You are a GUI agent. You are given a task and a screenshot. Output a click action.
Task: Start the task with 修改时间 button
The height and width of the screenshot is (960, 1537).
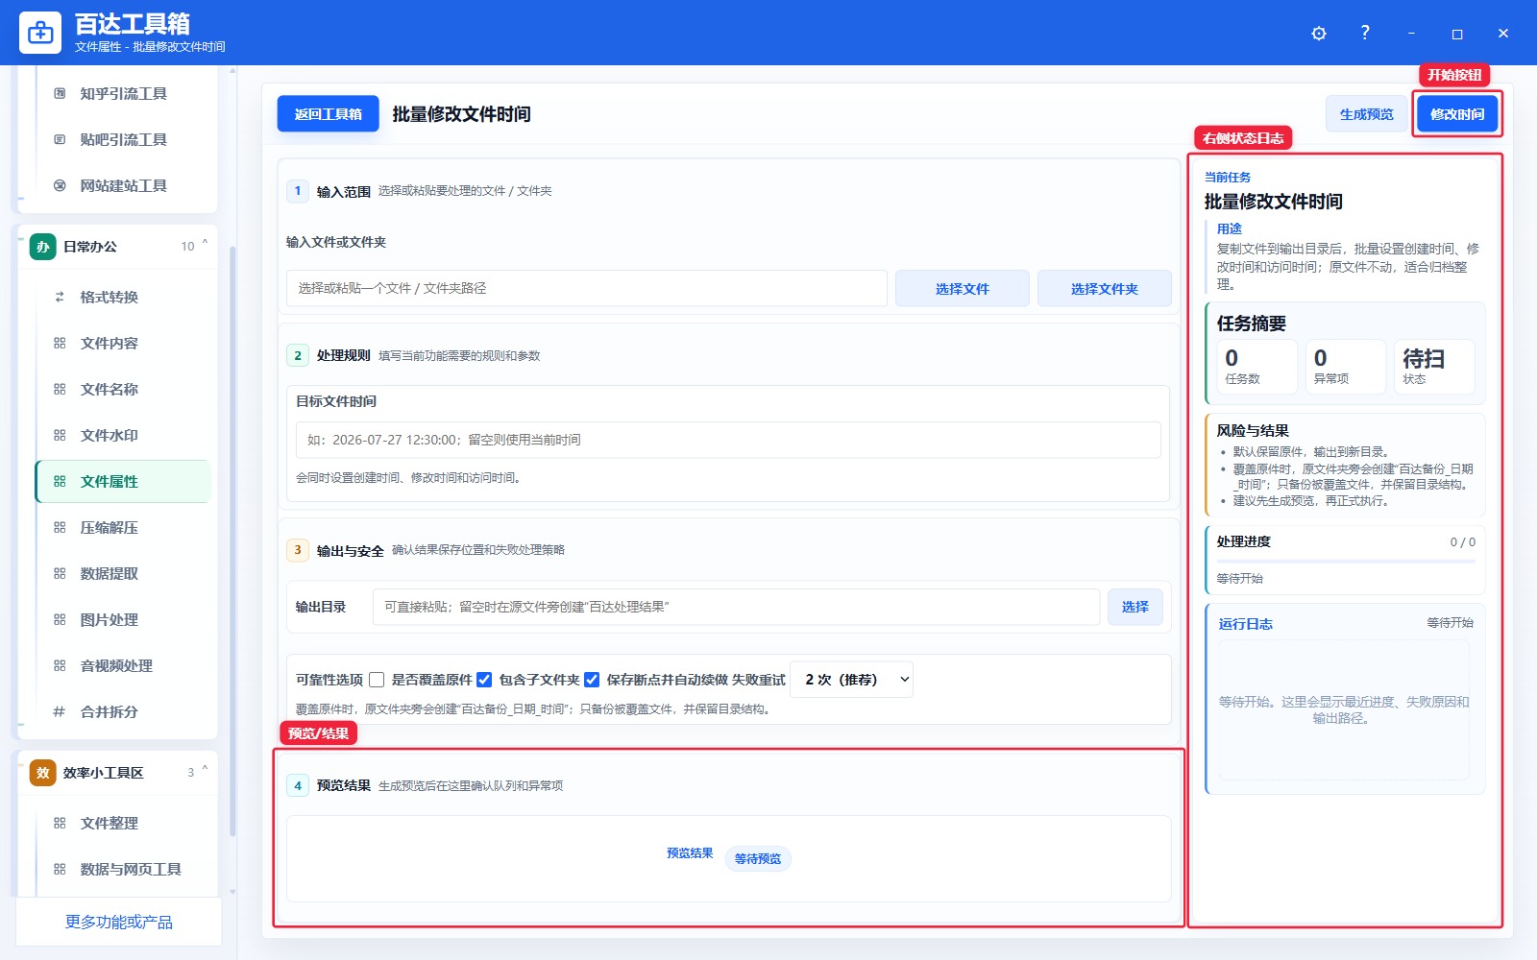coord(1457,113)
